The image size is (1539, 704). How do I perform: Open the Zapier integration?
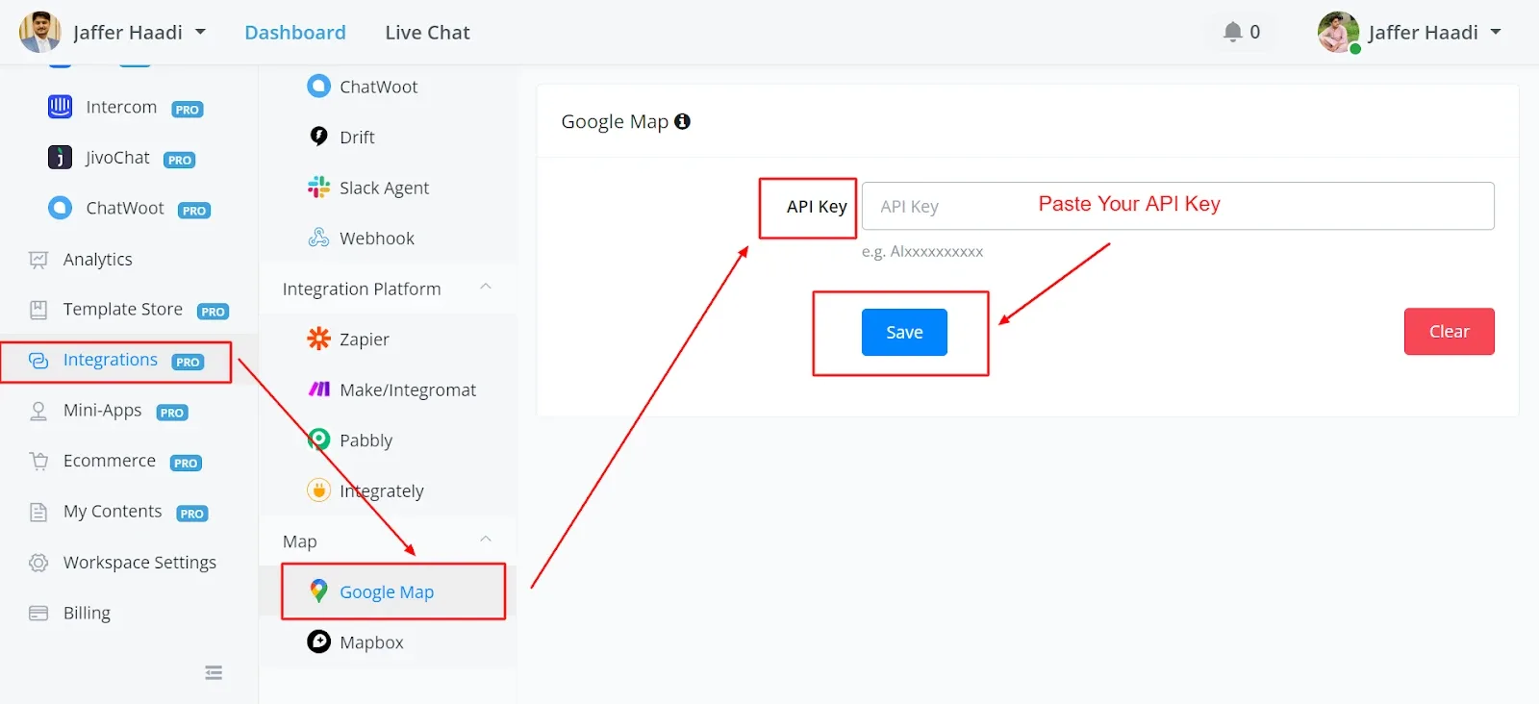pyautogui.click(x=365, y=339)
